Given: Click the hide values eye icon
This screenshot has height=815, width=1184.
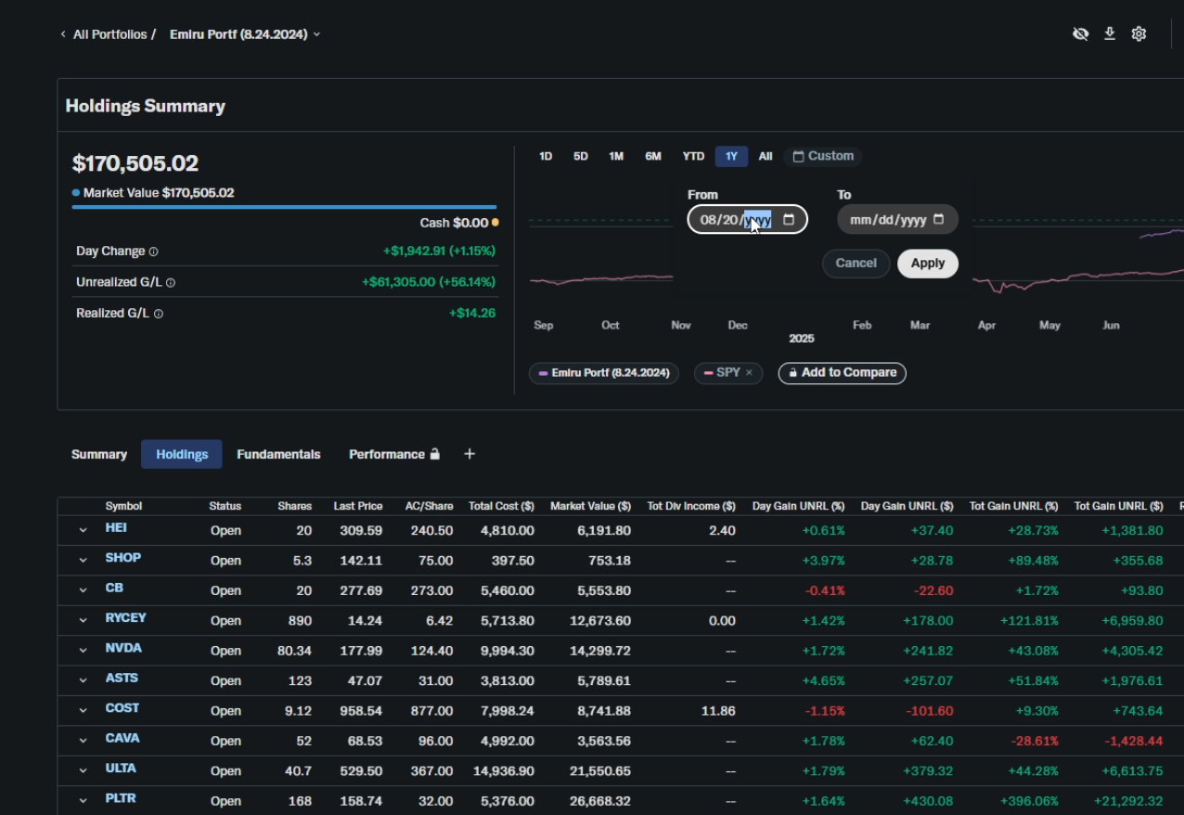Looking at the screenshot, I should pyautogui.click(x=1080, y=34).
